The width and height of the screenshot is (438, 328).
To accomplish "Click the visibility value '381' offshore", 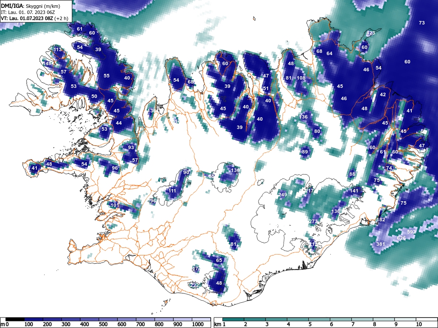I will click(x=381, y=244).
